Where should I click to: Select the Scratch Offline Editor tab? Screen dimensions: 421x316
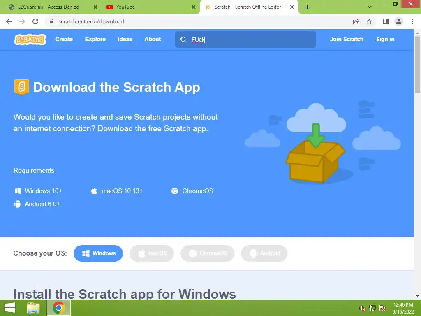pos(248,7)
